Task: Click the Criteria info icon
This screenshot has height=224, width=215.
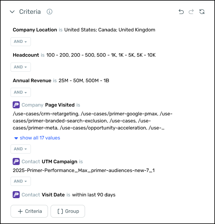Action: (49, 12)
